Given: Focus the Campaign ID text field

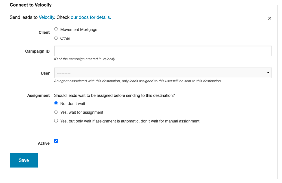Looking at the screenshot, I should point(163,51).
